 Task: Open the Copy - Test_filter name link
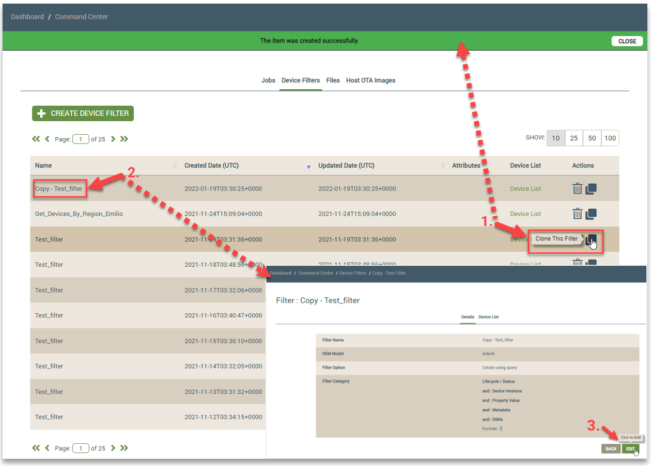point(59,189)
